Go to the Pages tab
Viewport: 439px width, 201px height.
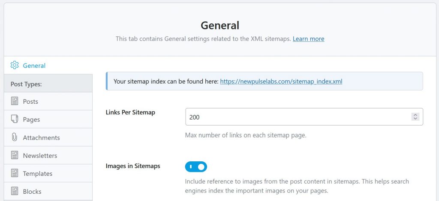[48, 119]
